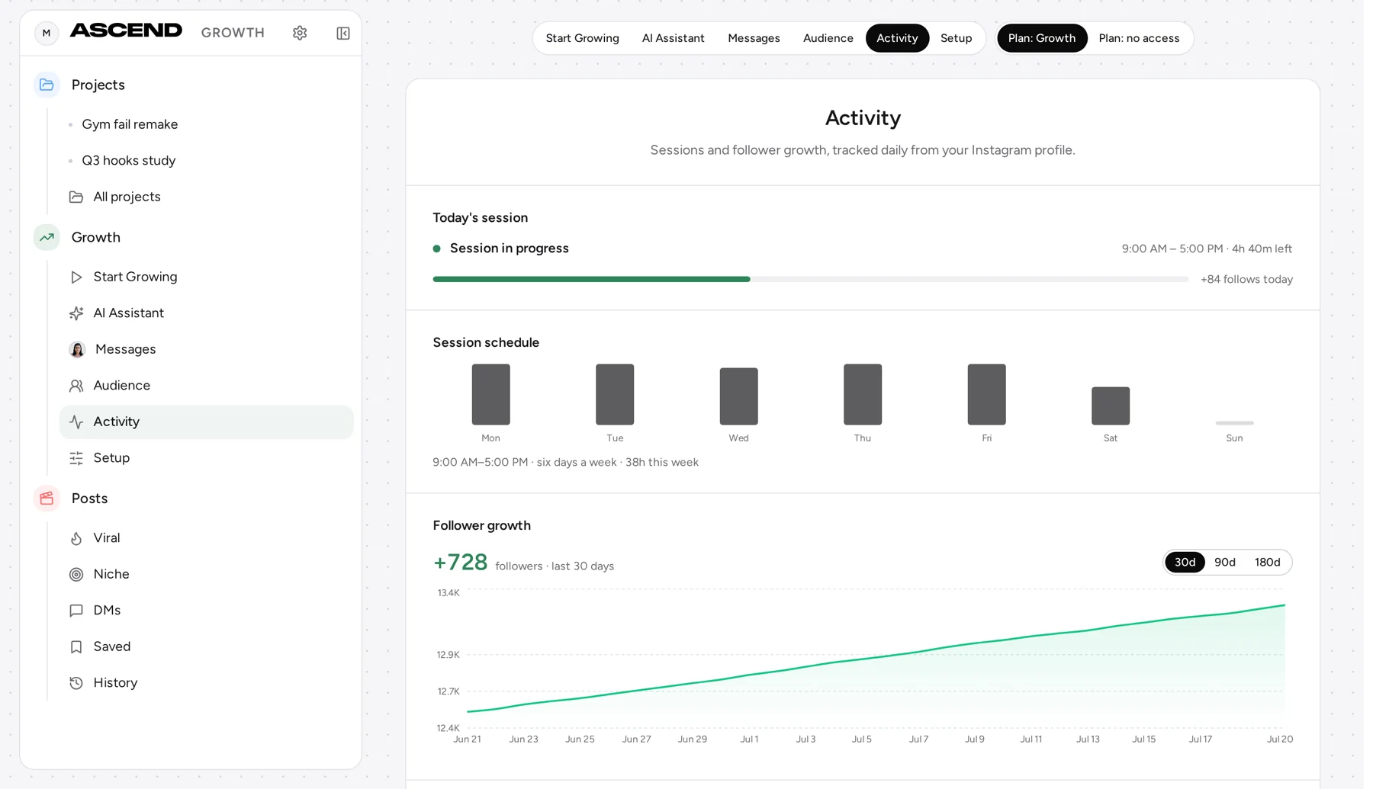Click the Tue schedule bar
This screenshot has height=789, width=1373.
[x=615, y=394]
